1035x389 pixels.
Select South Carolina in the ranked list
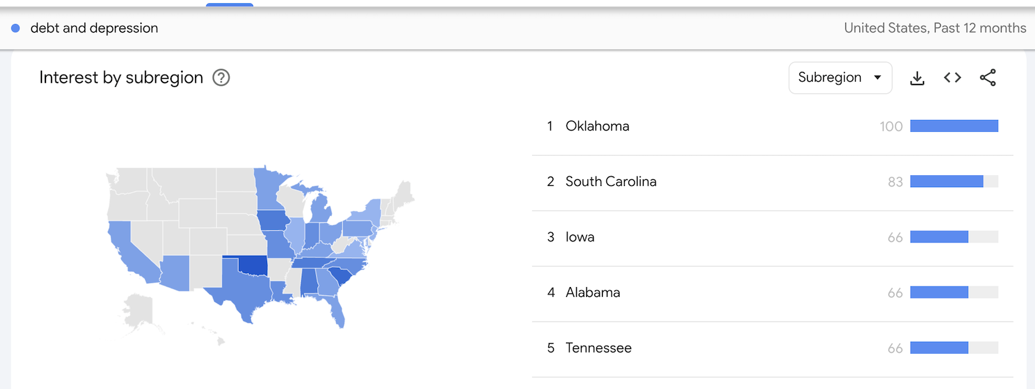pos(610,181)
